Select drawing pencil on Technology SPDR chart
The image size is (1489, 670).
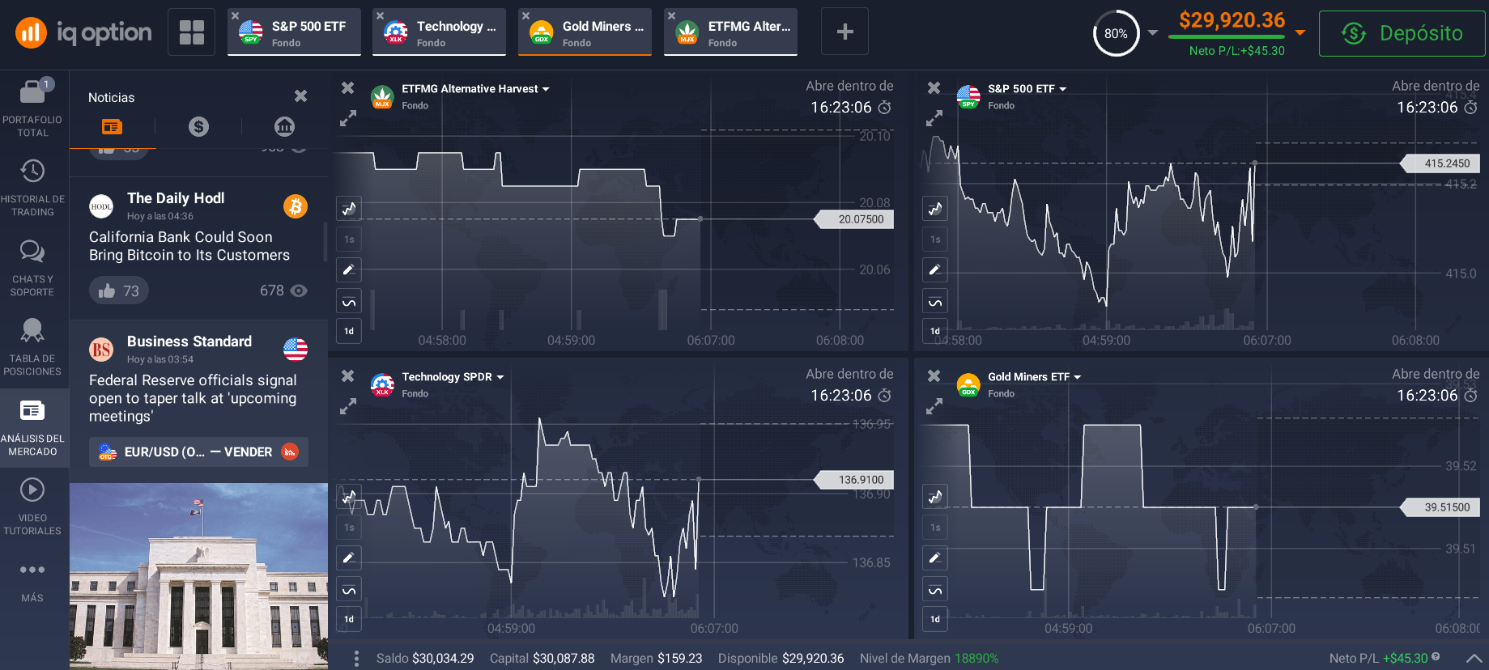[349, 558]
